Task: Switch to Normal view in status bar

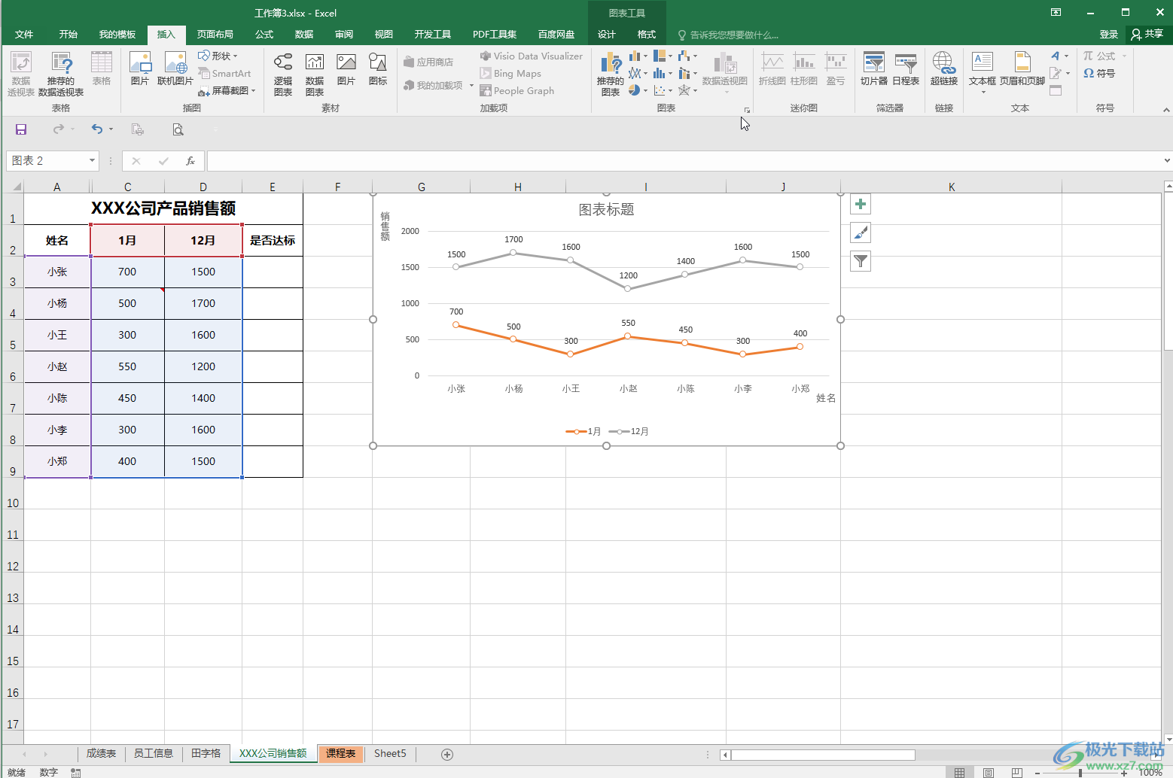Action: point(959,773)
